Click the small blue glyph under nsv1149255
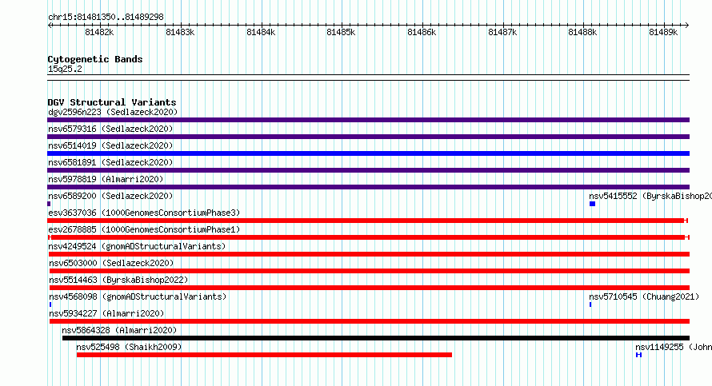712x386 pixels. click(x=638, y=355)
